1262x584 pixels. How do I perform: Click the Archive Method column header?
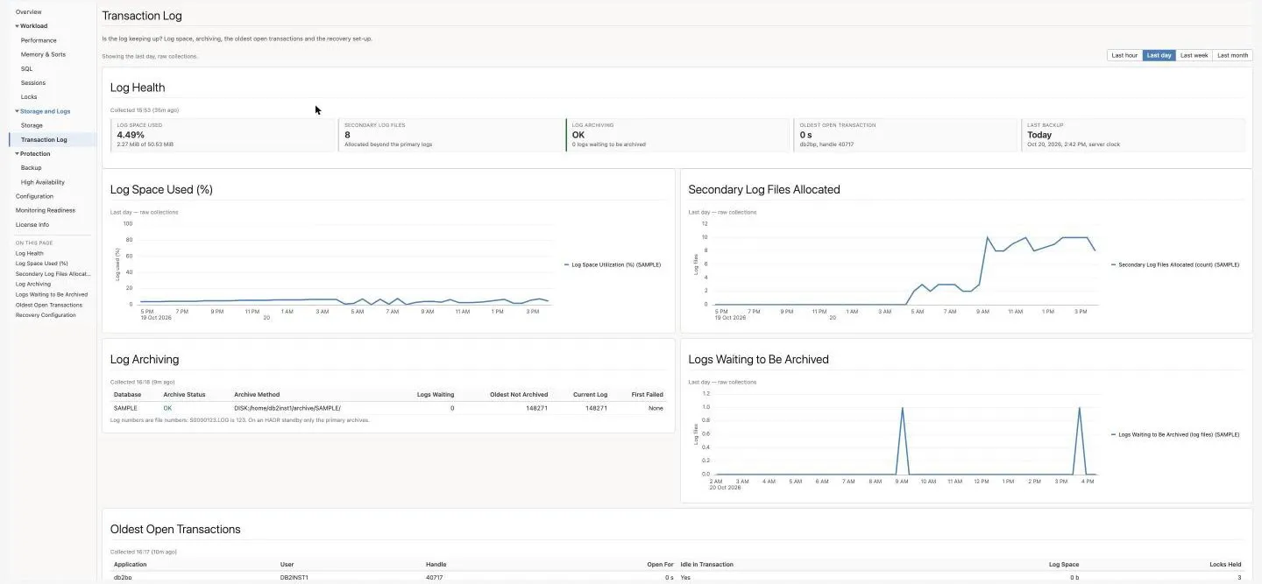(x=257, y=395)
